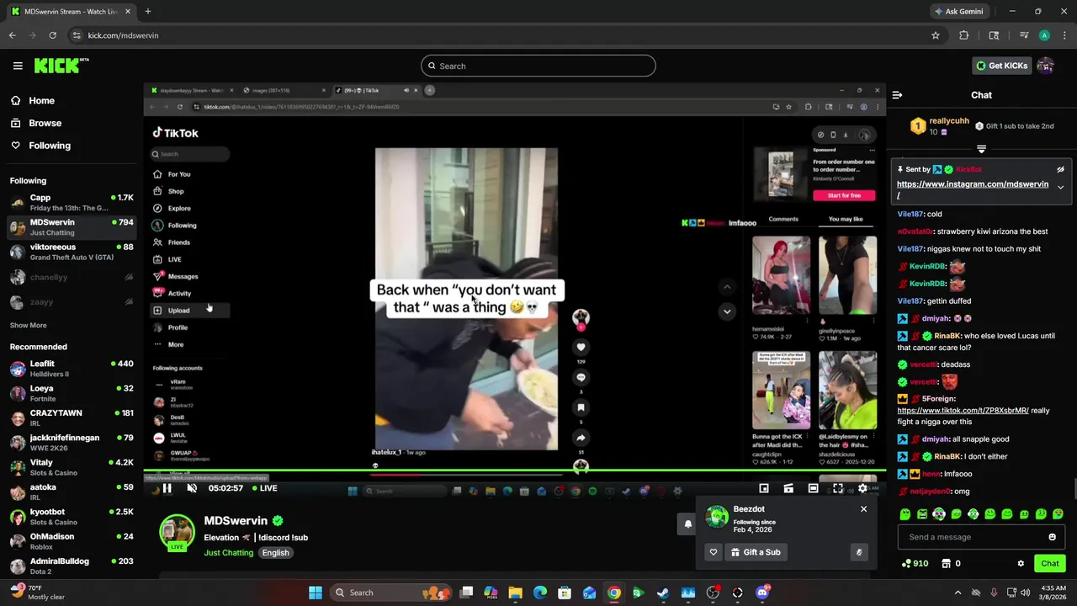Viewport: 1077px width, 606px height.
Task: Open Chrome profile avatar
Action: (x=1044, y=35)
